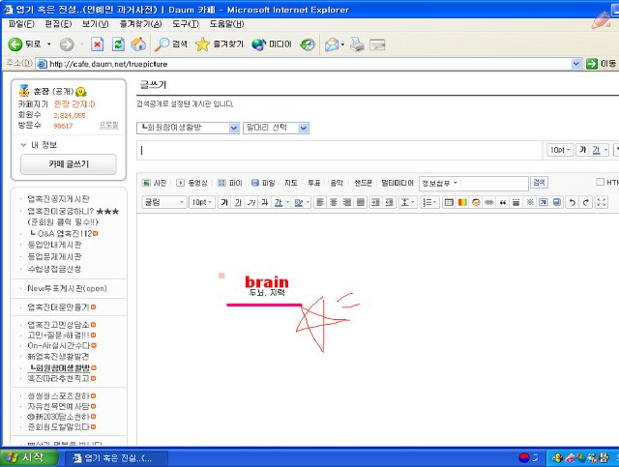The image size is (619, 467).
Task: Apply bold (가) in editor toolbar
Action: coord(224,202)
